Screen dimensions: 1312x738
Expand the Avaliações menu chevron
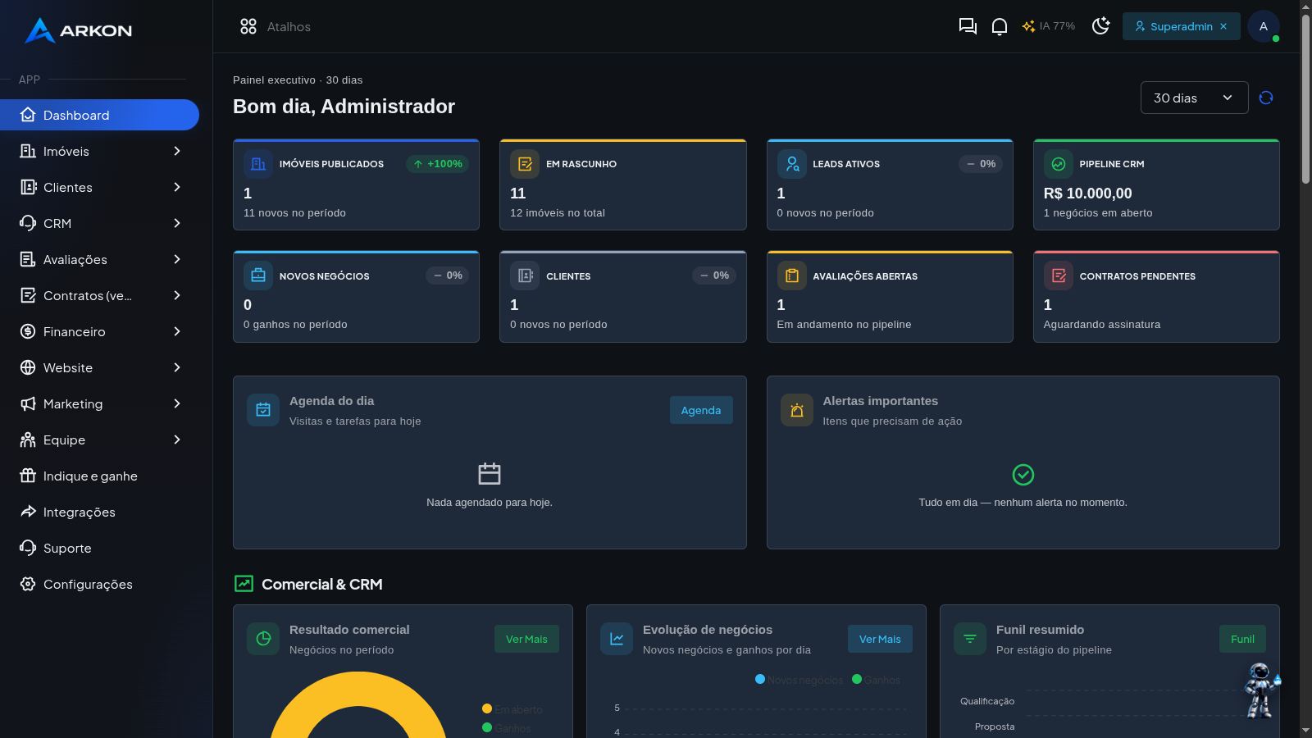(x=177, y=259)
